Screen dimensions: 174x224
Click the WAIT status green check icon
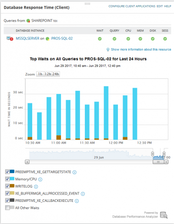click(x=100, y=39)
